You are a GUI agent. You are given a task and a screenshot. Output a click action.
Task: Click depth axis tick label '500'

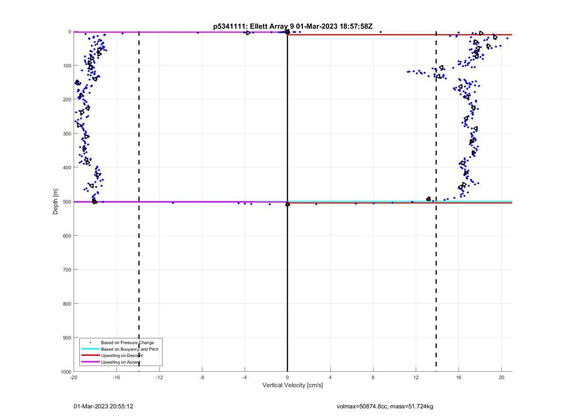[67, 202]
